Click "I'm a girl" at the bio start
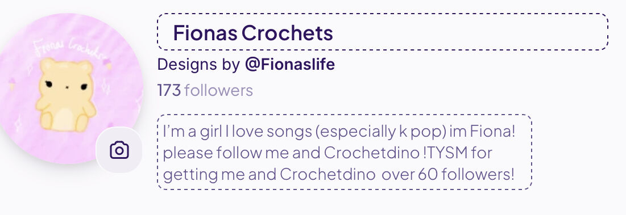The image size is (626, 215). [x=192, y=132]
